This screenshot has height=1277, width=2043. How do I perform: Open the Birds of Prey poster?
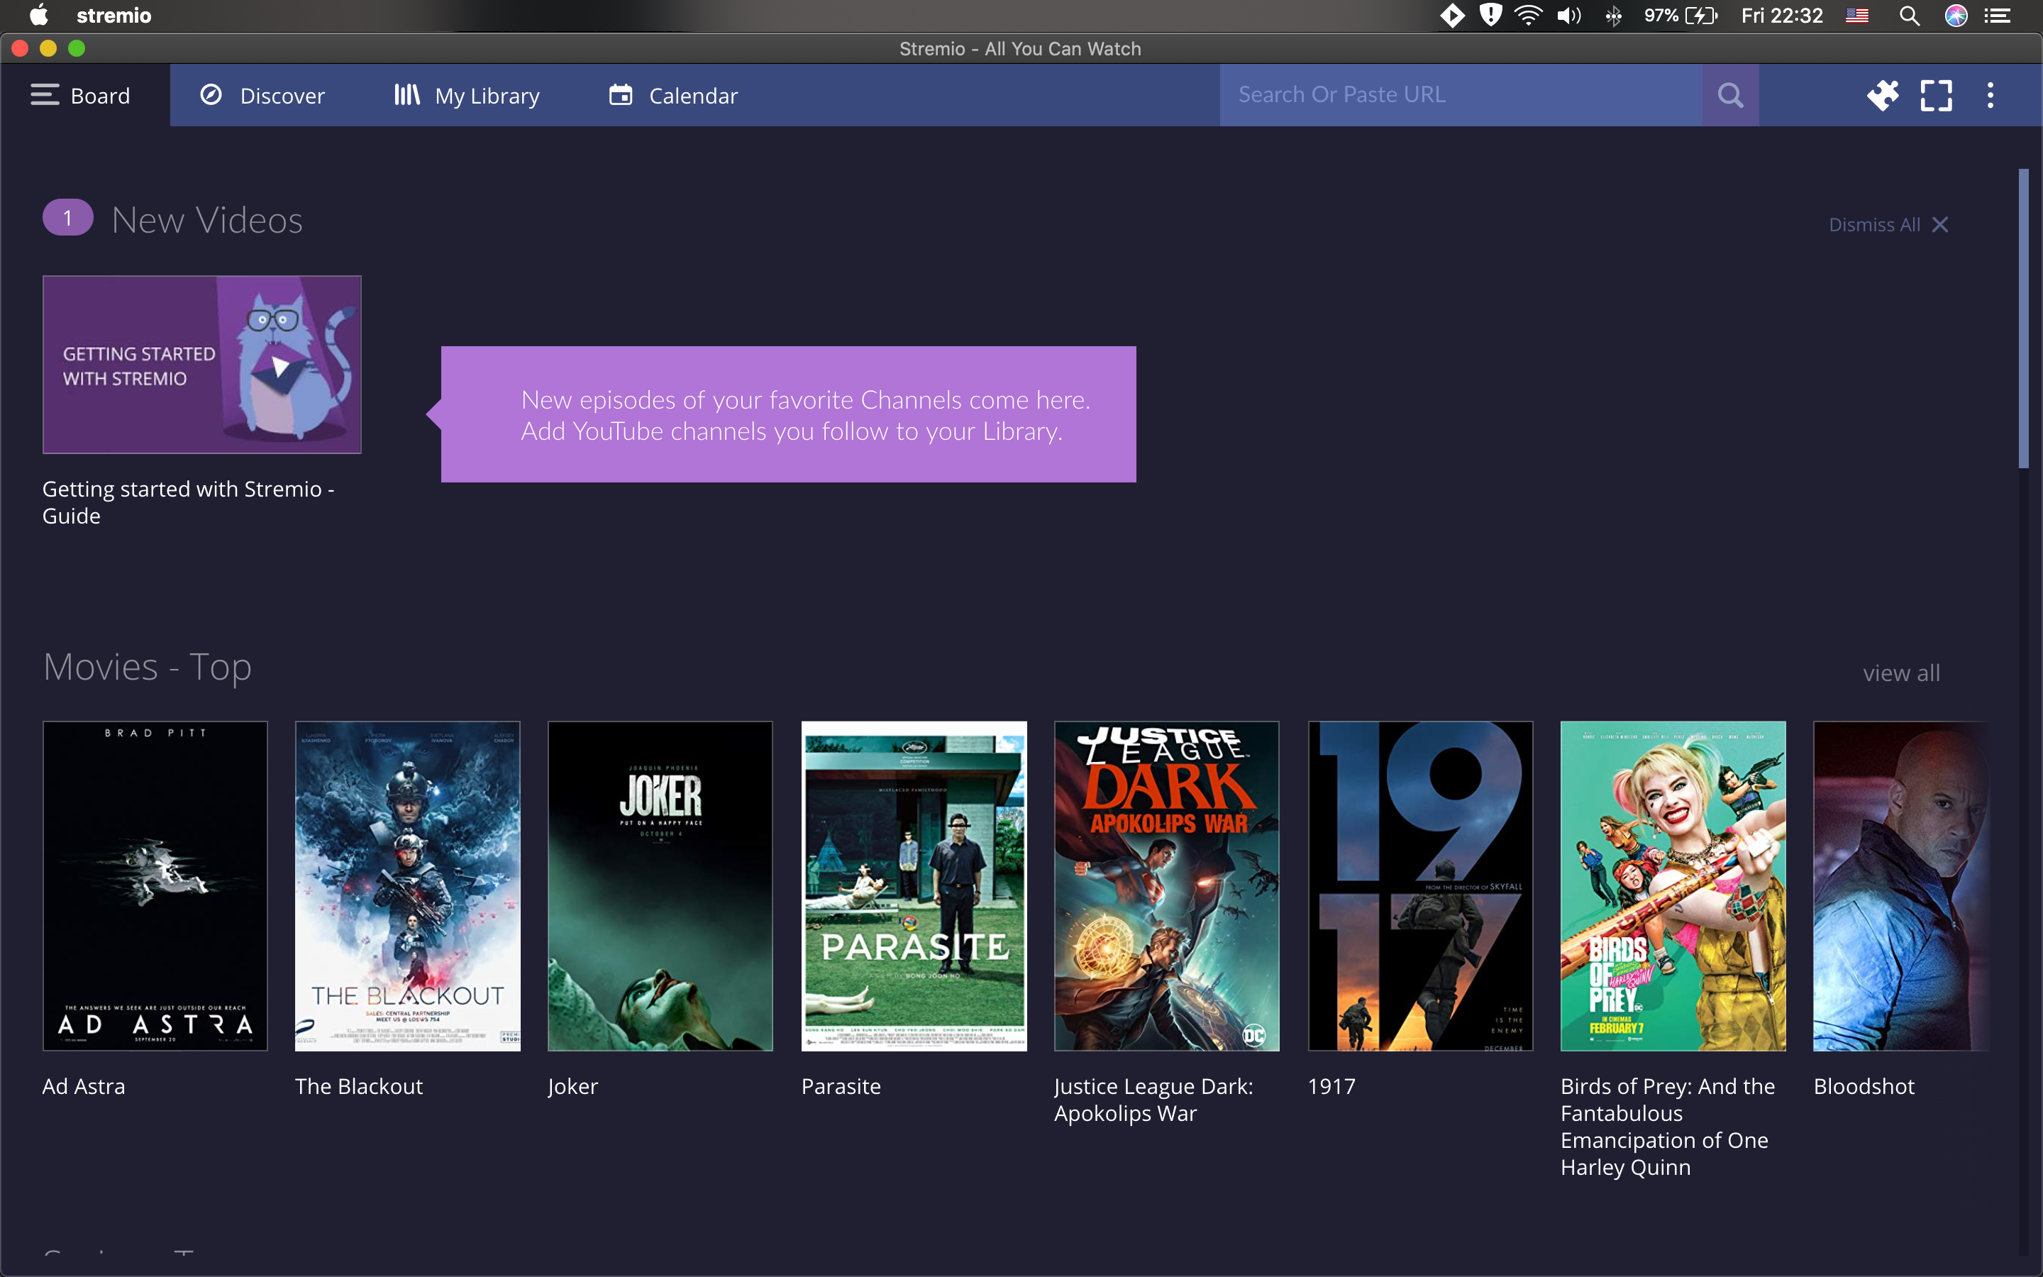click(x=1673, y=886)
